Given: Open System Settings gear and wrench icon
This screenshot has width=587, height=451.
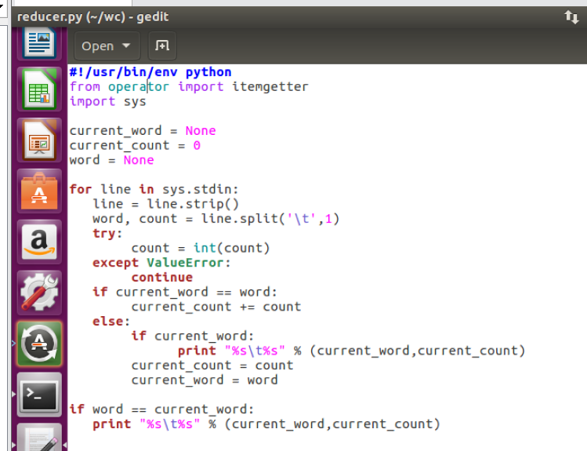Looking at the screenshot, I should tap(39, 293).
